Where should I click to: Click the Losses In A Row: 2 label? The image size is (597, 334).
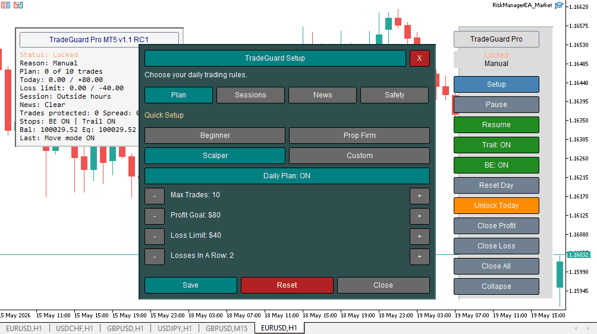pos(202,256)
